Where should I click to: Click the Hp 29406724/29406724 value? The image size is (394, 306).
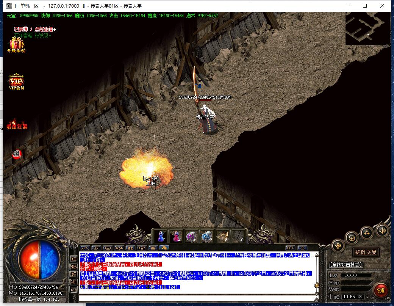click(x=38, y=287)
